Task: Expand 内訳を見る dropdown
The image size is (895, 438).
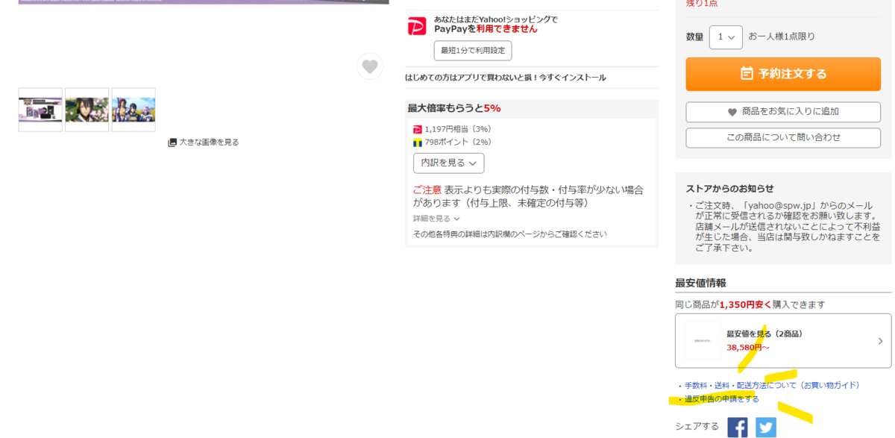Action: click(448, 163)
